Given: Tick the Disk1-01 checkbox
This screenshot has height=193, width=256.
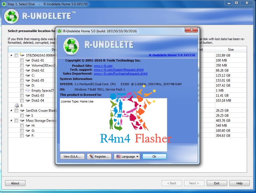Looking at the screenshot, I should [x=22, y=60].
